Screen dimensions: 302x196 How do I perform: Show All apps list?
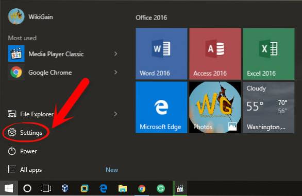pyautogui.click(x=25, y=170)
